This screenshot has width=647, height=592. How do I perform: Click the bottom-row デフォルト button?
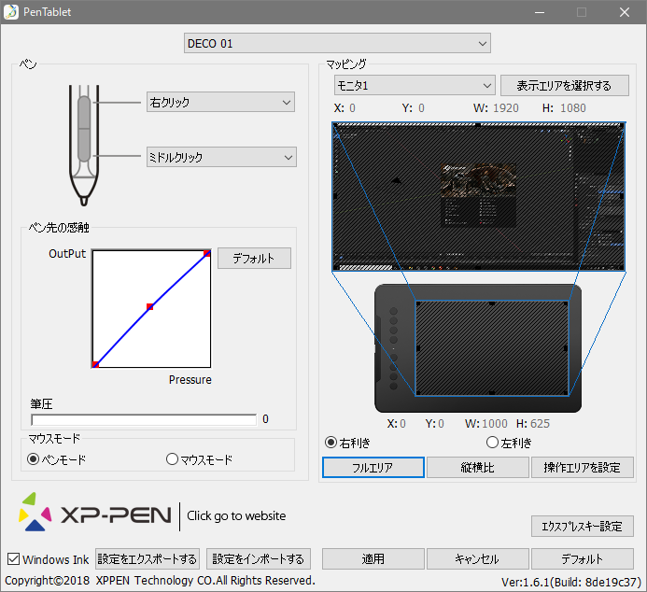click(x=583, y=559)
